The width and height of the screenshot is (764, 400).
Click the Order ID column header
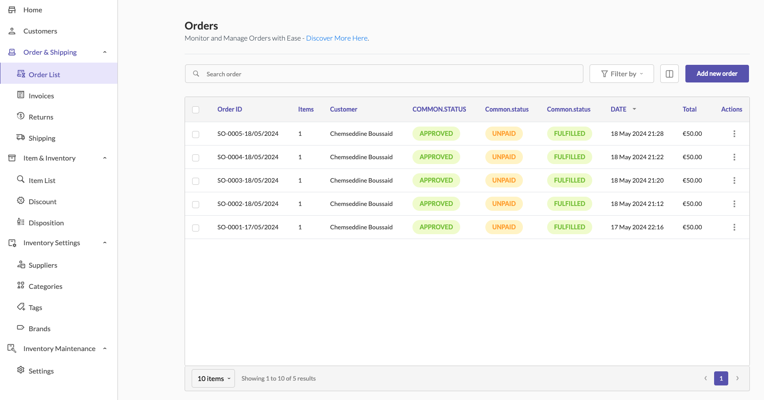(x=230, y=109)
